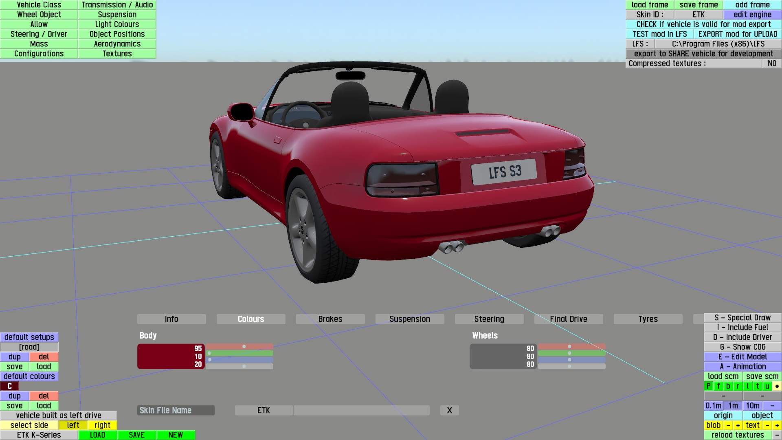Open the Final Drive tab
The height and width of the screenshot is (440, 782).
(x=568, y=319)
